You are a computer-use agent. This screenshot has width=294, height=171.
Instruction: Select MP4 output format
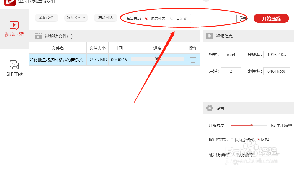[258, 139]
